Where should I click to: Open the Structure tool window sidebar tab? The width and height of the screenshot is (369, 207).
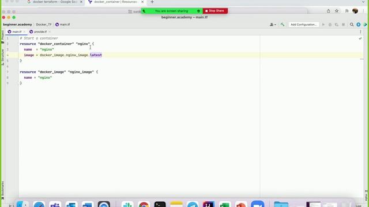point(2,57)
